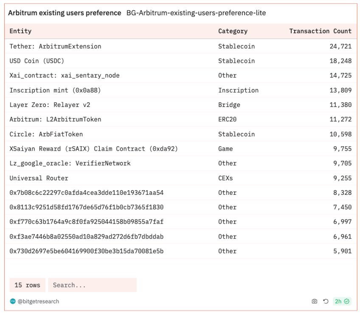Viewport: 360px width, 314px height.
Task: Sort by the Entity column header
Action: (x=20, y=31)
